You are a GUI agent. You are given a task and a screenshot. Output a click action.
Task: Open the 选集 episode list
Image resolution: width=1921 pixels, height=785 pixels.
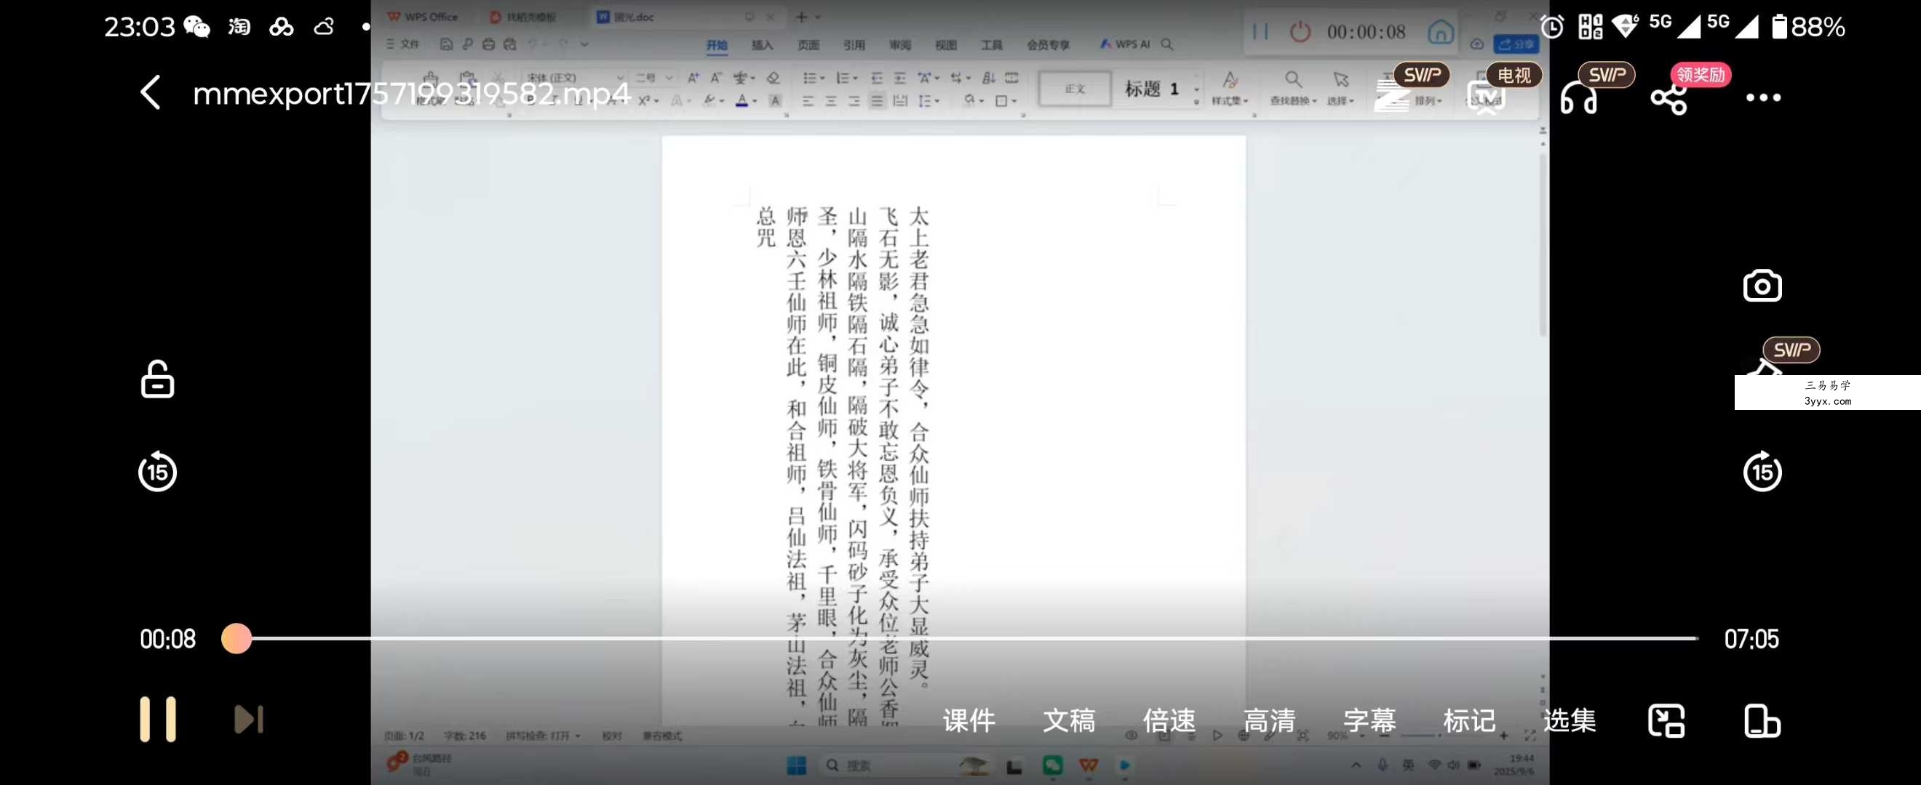point(1569,721)
